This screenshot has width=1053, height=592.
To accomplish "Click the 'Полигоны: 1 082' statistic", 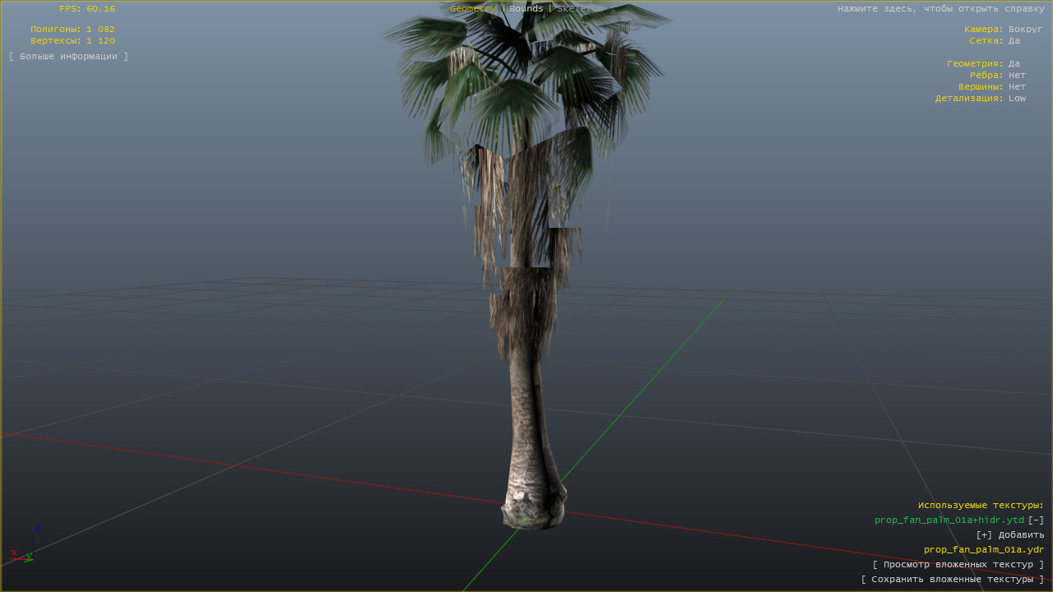I will coord(72,30).
